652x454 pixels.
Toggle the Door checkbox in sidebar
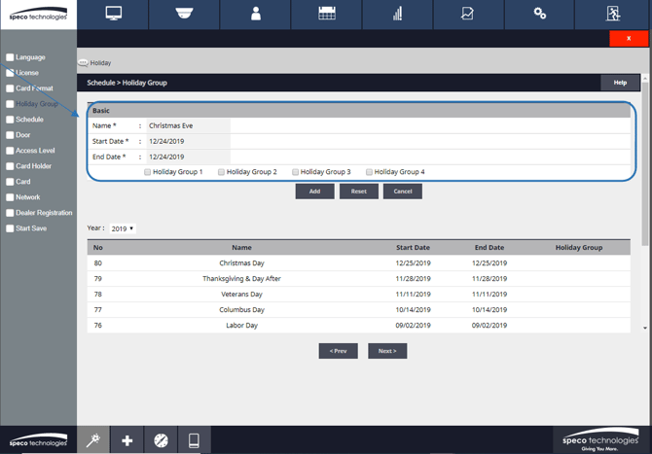click(x=10, y=135)
